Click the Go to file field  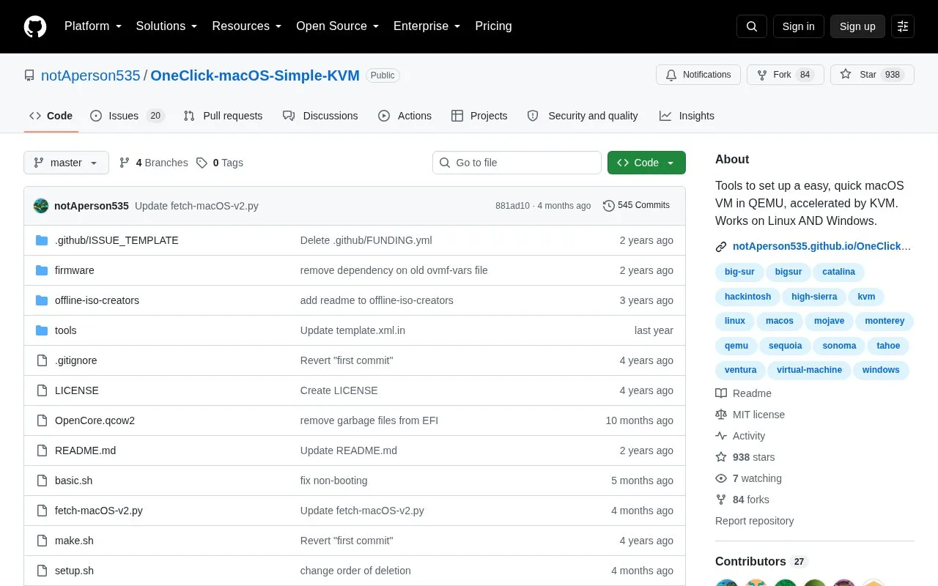click(517, 163)
